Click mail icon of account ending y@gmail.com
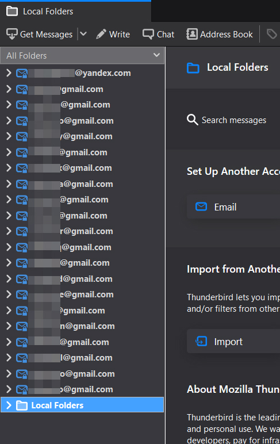The width and height of the screenshot is (280, 444). (22, 137)
